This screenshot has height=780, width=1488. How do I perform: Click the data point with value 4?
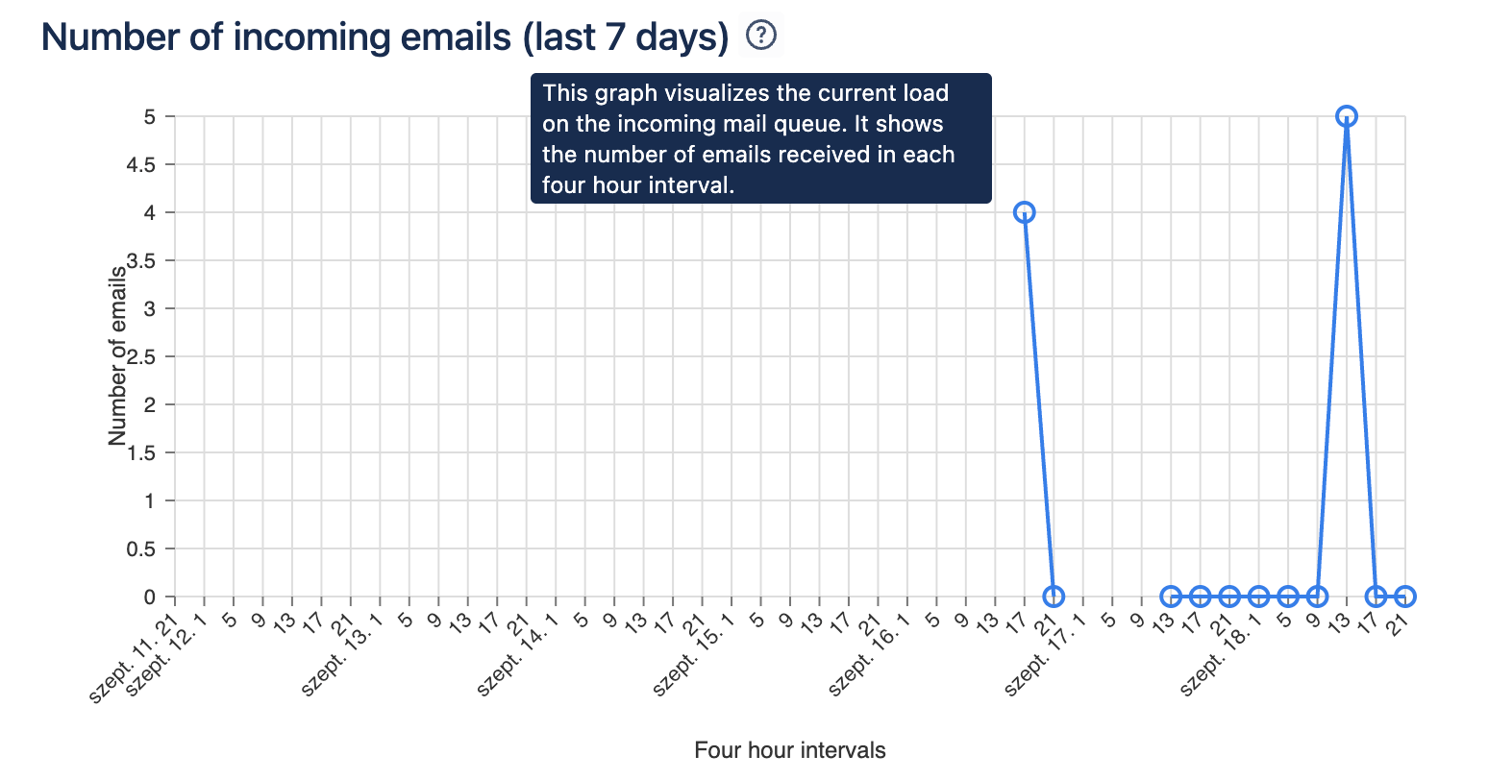(1025, 212)
